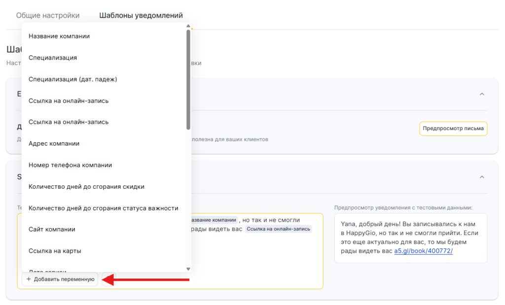Select Количество дней до сгорания статуса важности
Image resolution: width=505 pixels, height=305 pixels.
click(x=103, y=208)
